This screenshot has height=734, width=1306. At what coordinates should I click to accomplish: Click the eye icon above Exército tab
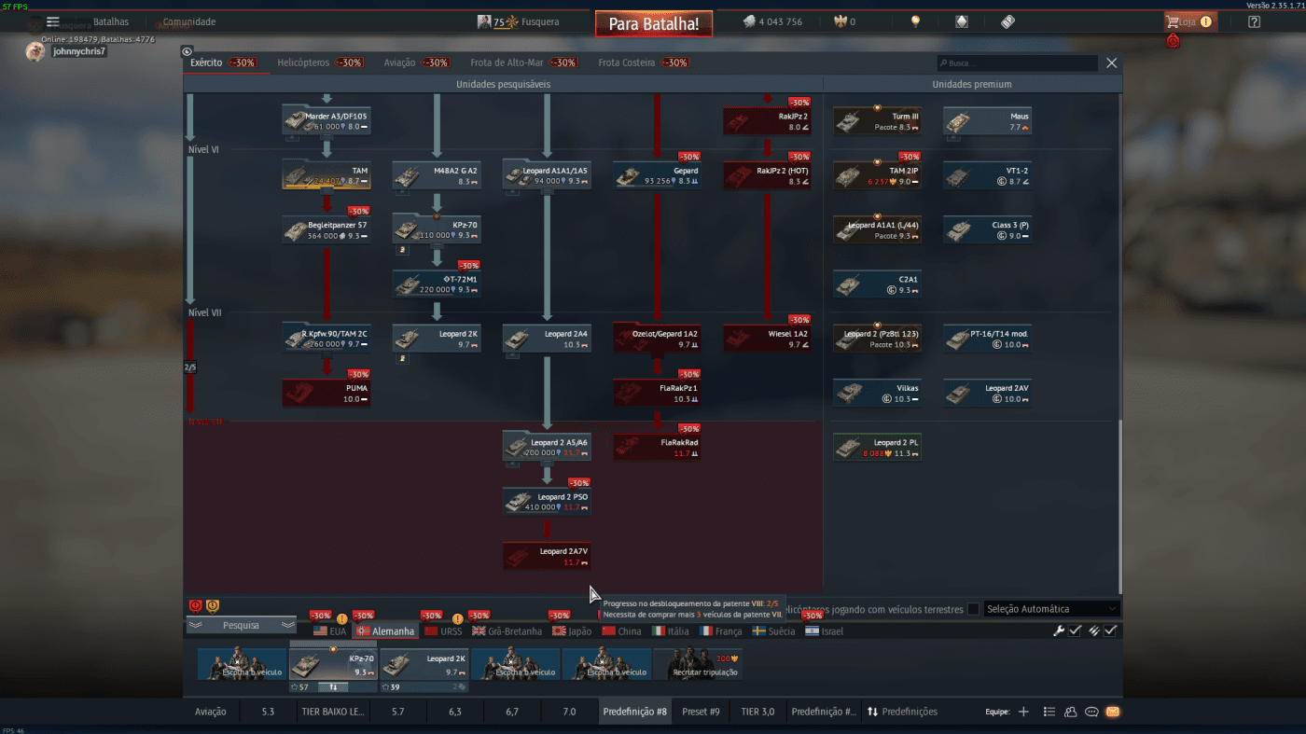(187, 51)
